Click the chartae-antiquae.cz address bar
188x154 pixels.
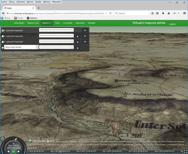pos(56,13)
